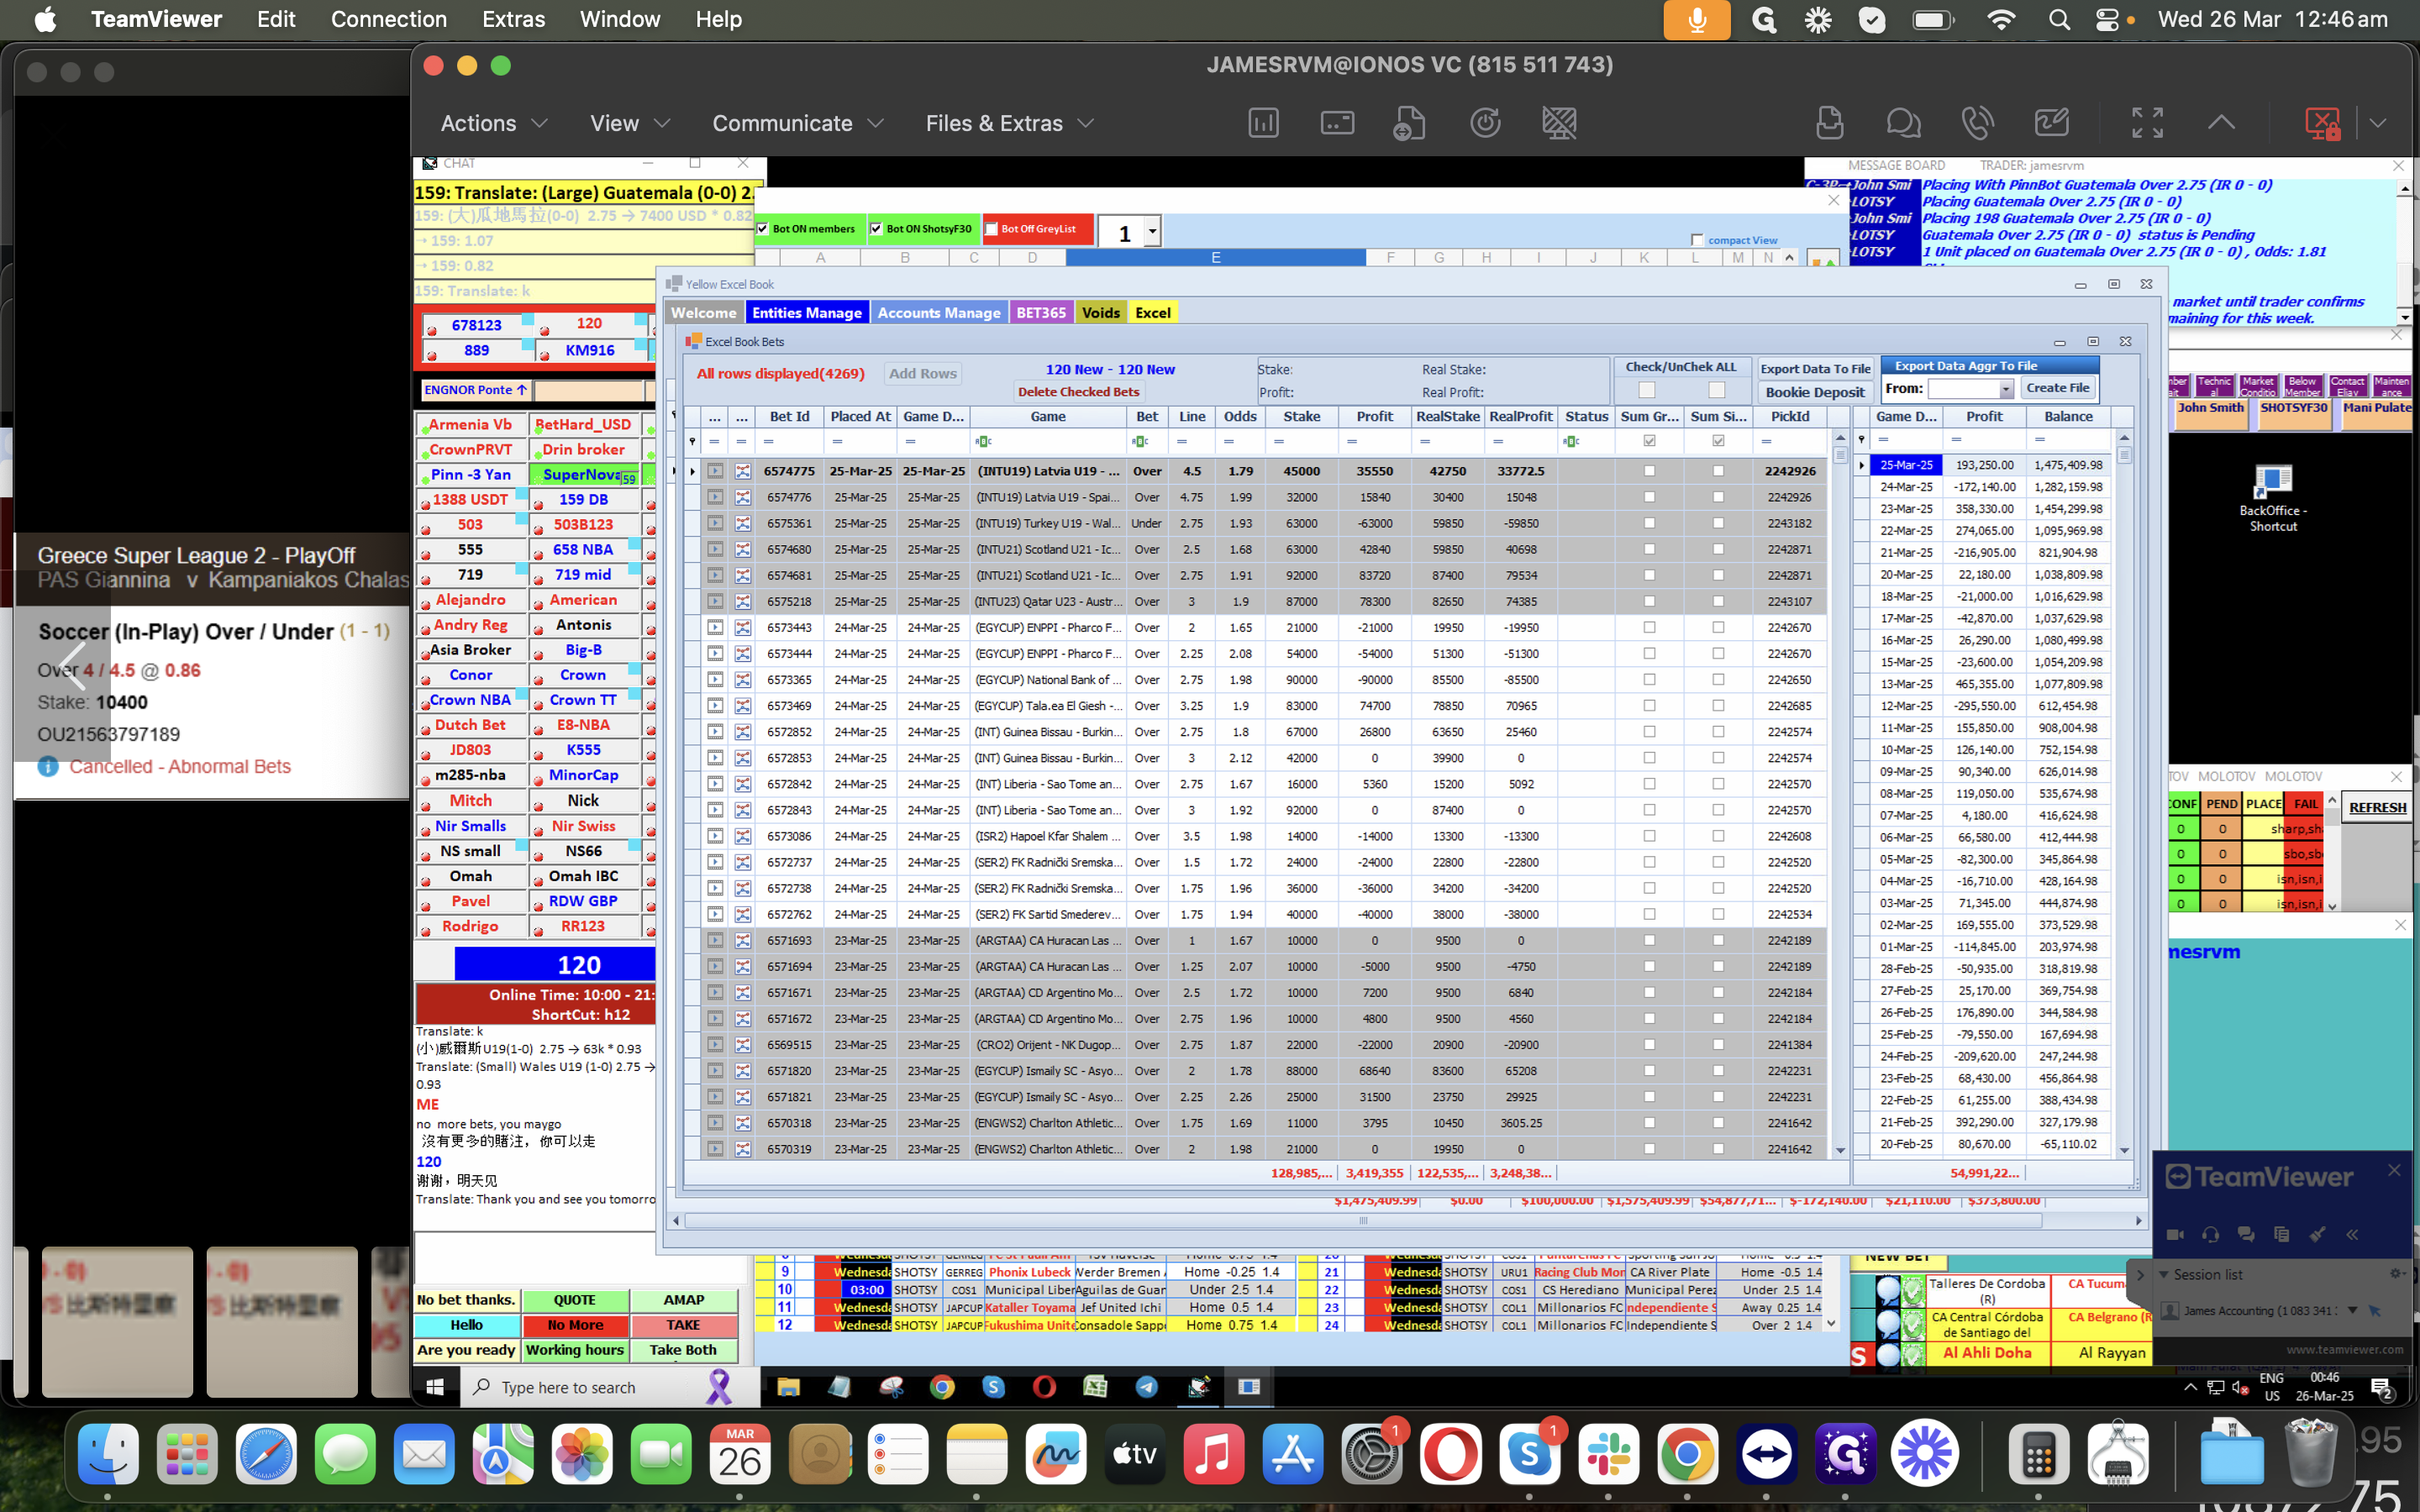Image resolution: width=2420 pixels, height=1512 pixels.
Task: Click the phone call icon in toolbar
Action: [1977, 123]
